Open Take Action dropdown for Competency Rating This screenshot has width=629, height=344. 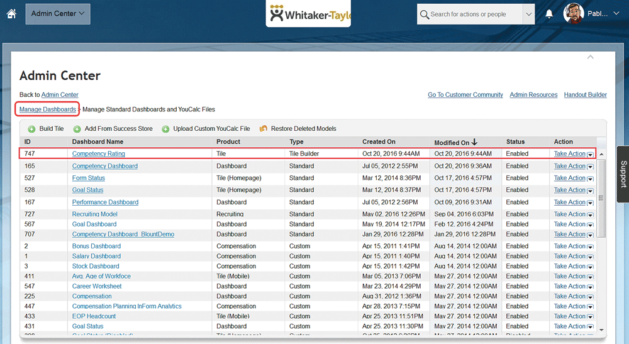pyautogui.click(x=590, y=154)
